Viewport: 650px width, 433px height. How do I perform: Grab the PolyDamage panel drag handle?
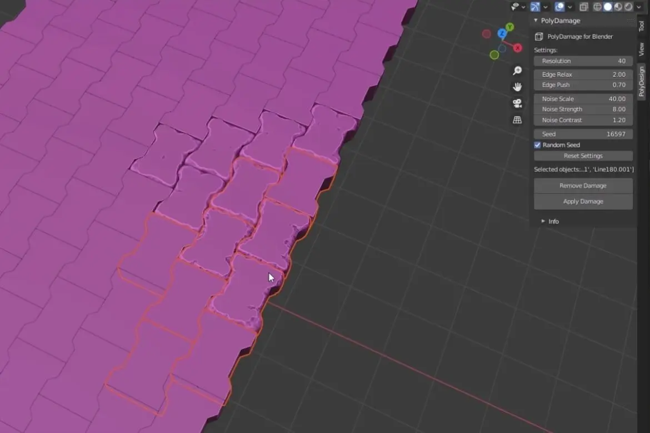pyautogui.click(x=631, y=21)
